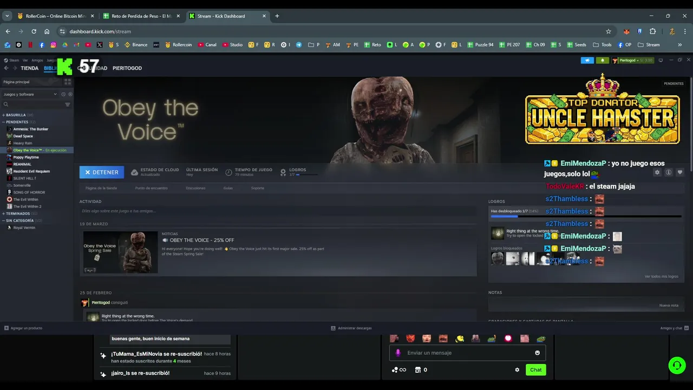The width and height of the screenshot is (693, 390).
Task: Open game settings gear icon
Action: [657, 172]
